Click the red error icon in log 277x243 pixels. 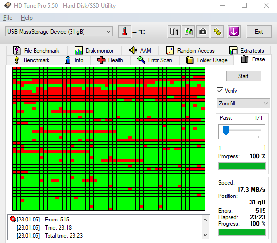(x=12, y=219)
